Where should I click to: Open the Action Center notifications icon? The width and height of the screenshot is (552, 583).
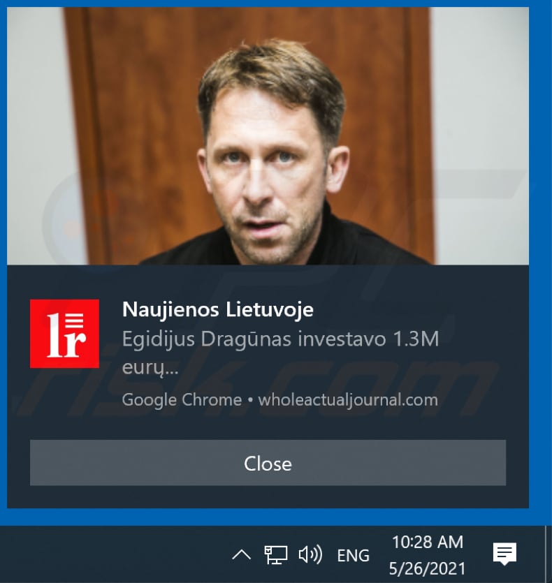(504, 554)
